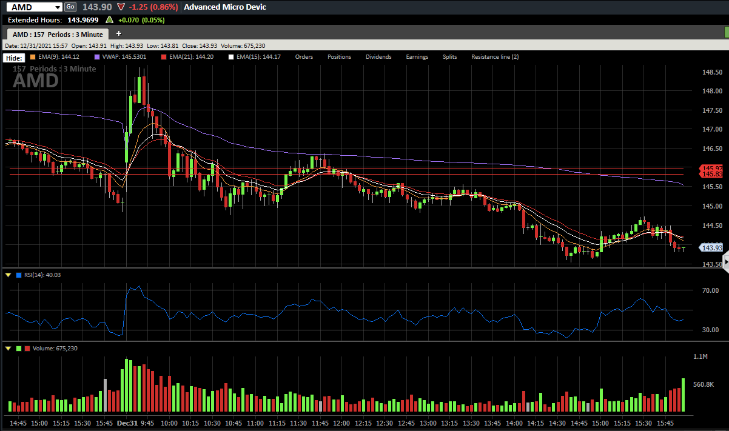
Task: Click the last price 143.90
Action: click(98, 7)
